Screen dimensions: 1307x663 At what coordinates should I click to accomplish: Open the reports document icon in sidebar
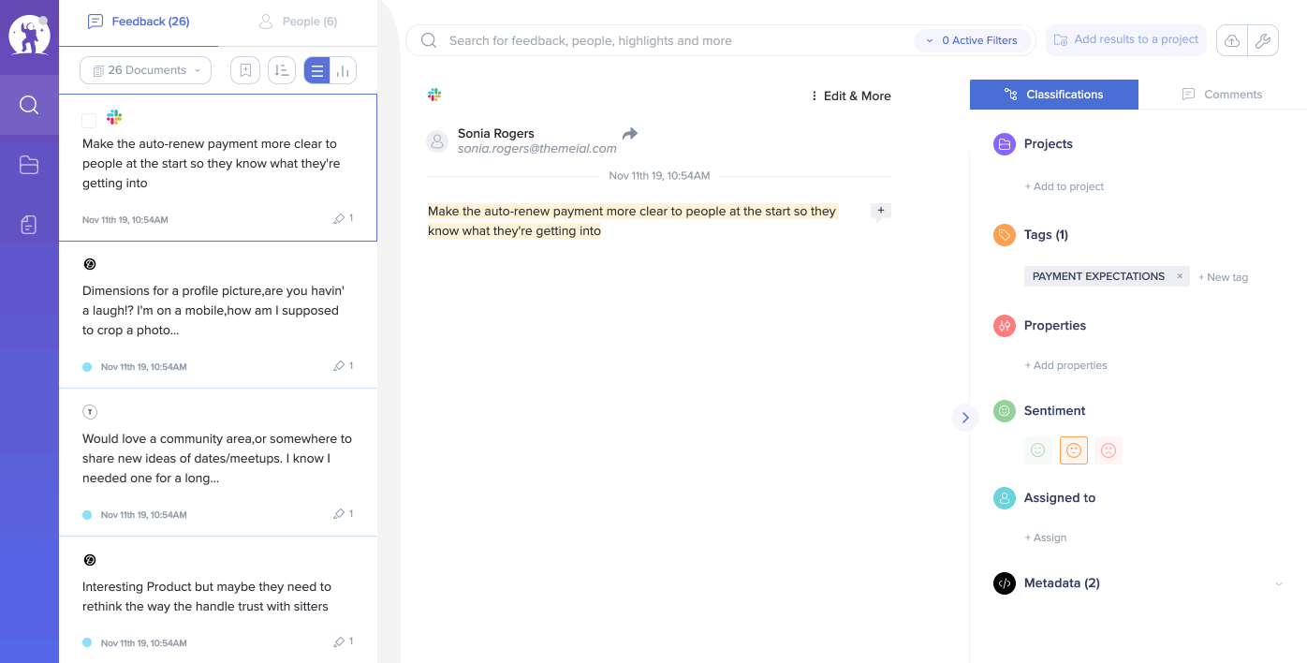tap(29, 225)
